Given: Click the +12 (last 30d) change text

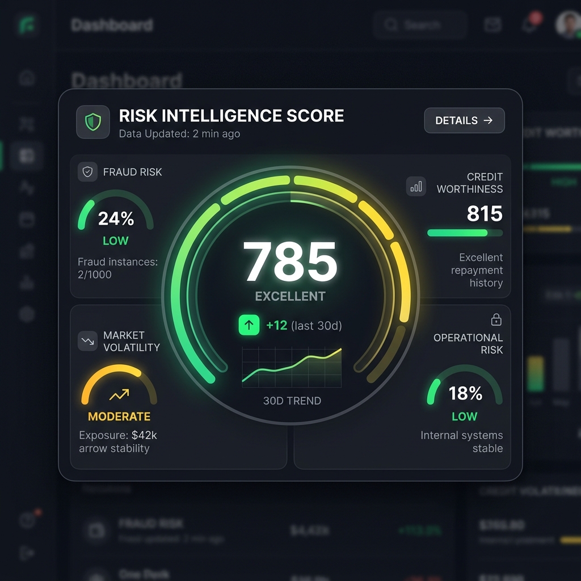Looking at the screenshot, I should tap(304, 325).
